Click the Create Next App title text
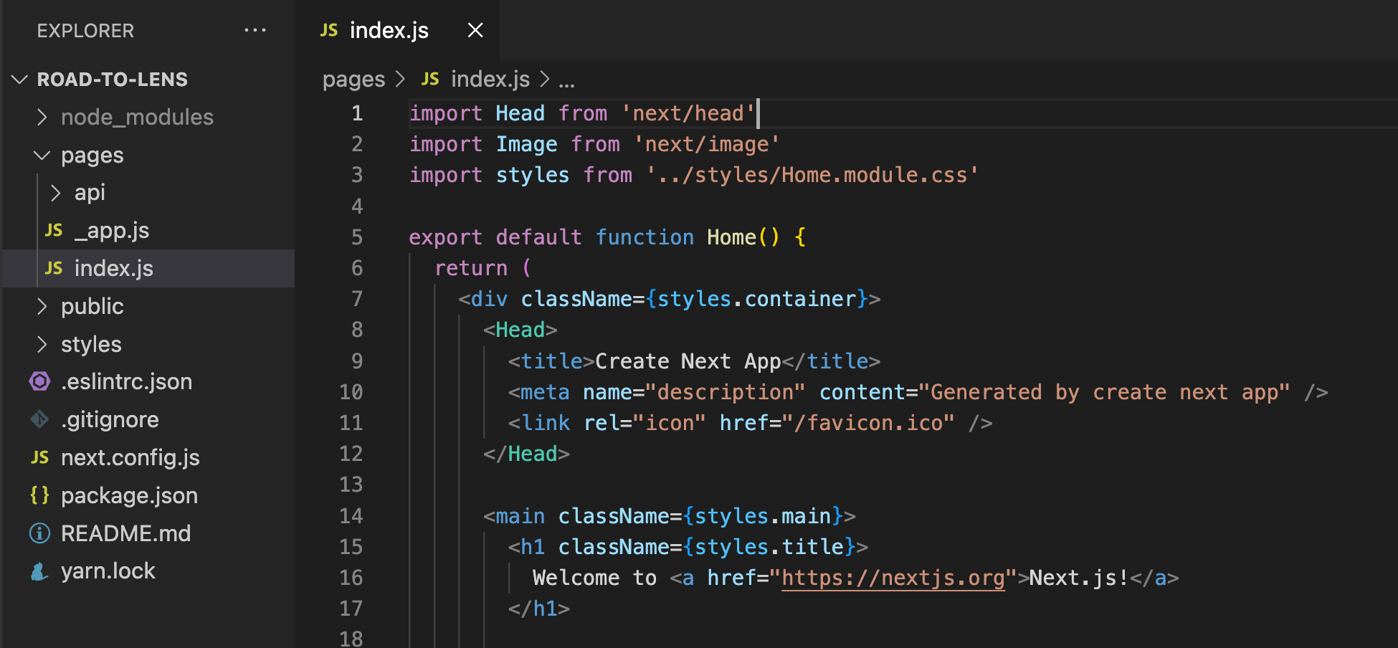 point(688,361)
